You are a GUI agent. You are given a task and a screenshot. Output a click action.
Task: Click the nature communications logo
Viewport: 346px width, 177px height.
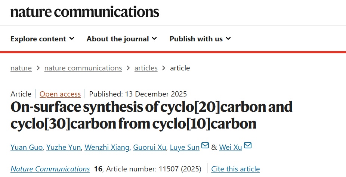85,12
